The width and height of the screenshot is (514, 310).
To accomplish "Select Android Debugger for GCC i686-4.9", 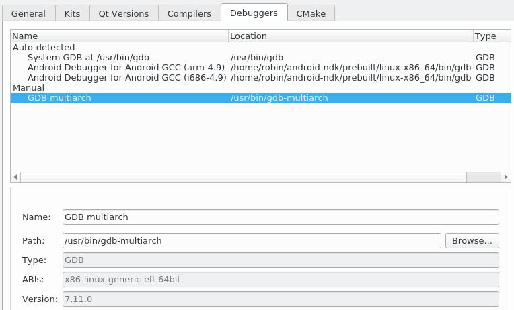I will 126,77.
